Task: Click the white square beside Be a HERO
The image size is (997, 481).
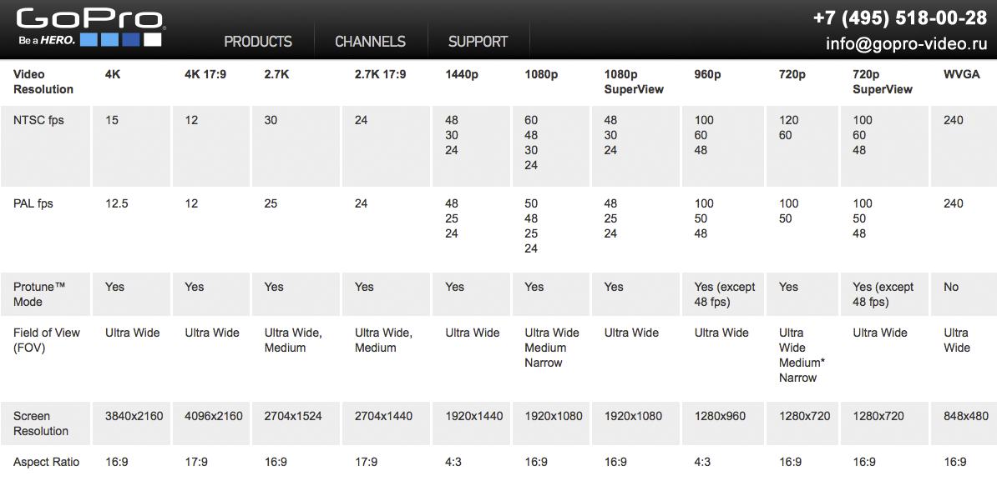Action: tap(153, 39)
